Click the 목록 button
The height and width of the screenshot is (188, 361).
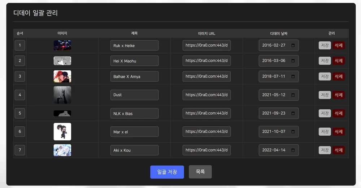point(200,172)
